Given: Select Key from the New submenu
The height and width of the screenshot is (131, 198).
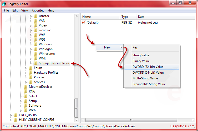Looking at the screenshot, I should [x=152, y=47].
